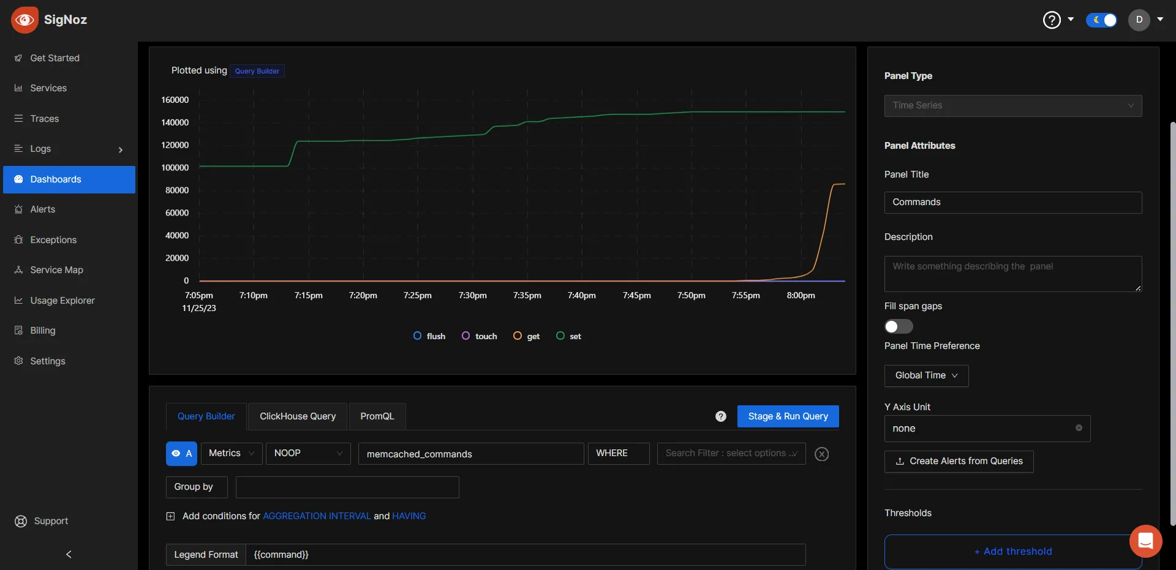Click the AGGREGATION INTERVAL link

click(x=317, y=516)
